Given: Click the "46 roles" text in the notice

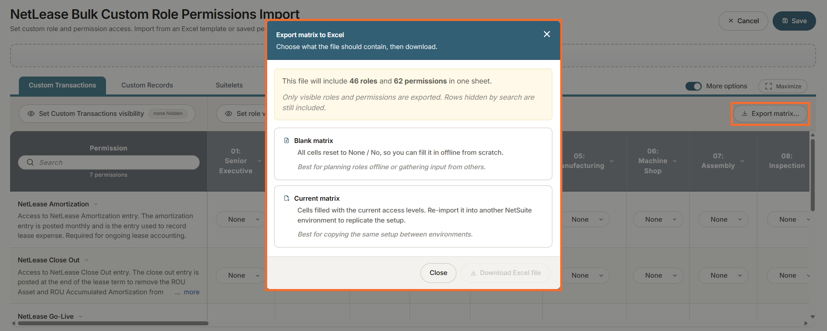Looking at the screenshot, I should (363, 81).
